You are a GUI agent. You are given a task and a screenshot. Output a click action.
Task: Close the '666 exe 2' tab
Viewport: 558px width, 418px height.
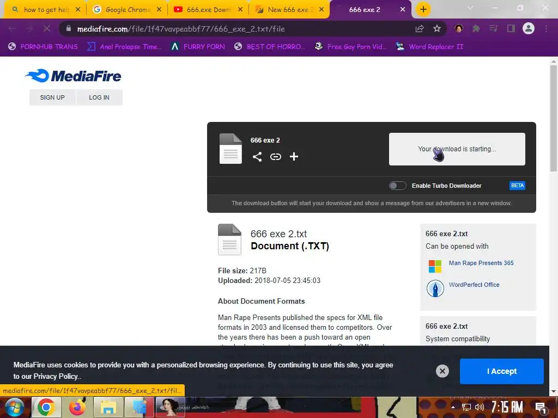pos(403,10)
